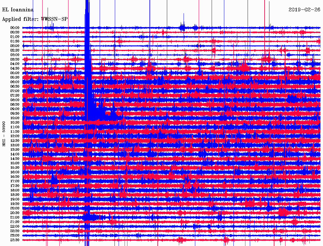
Task: Select the 08:30 time label
Action: 15,104
